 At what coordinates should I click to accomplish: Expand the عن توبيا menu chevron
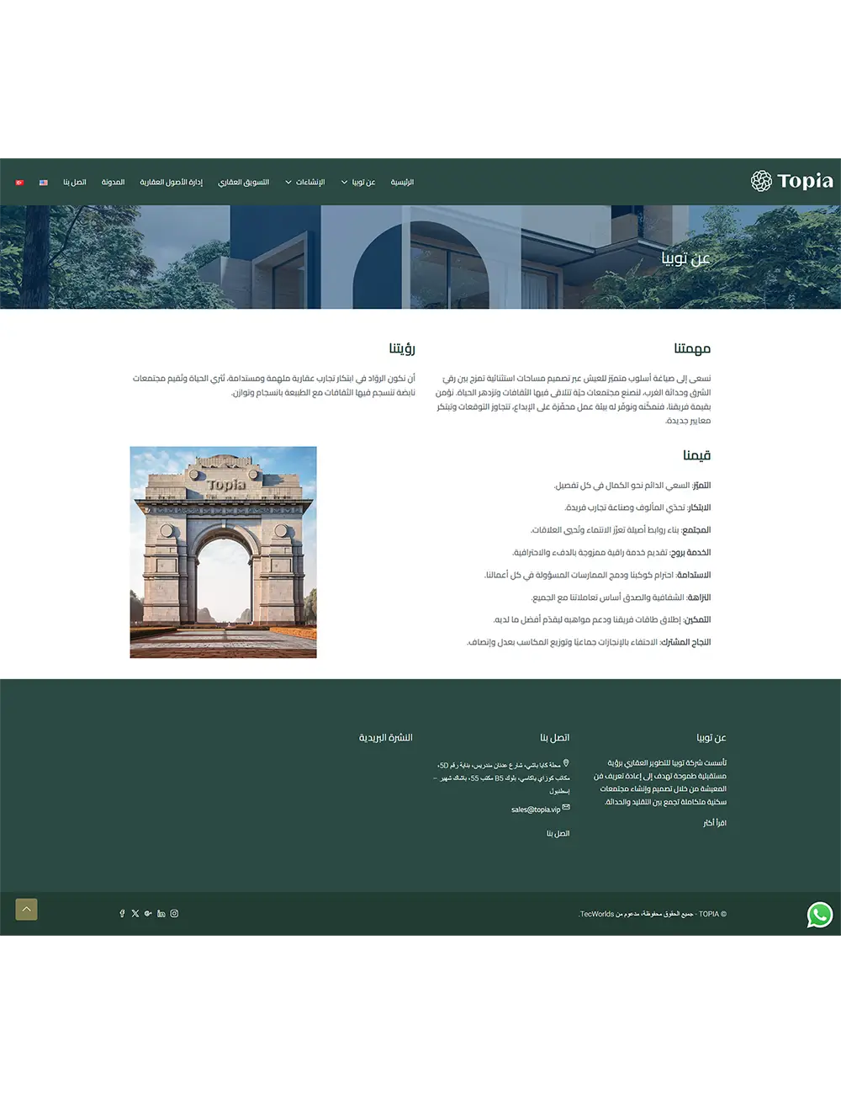[344, 183]
